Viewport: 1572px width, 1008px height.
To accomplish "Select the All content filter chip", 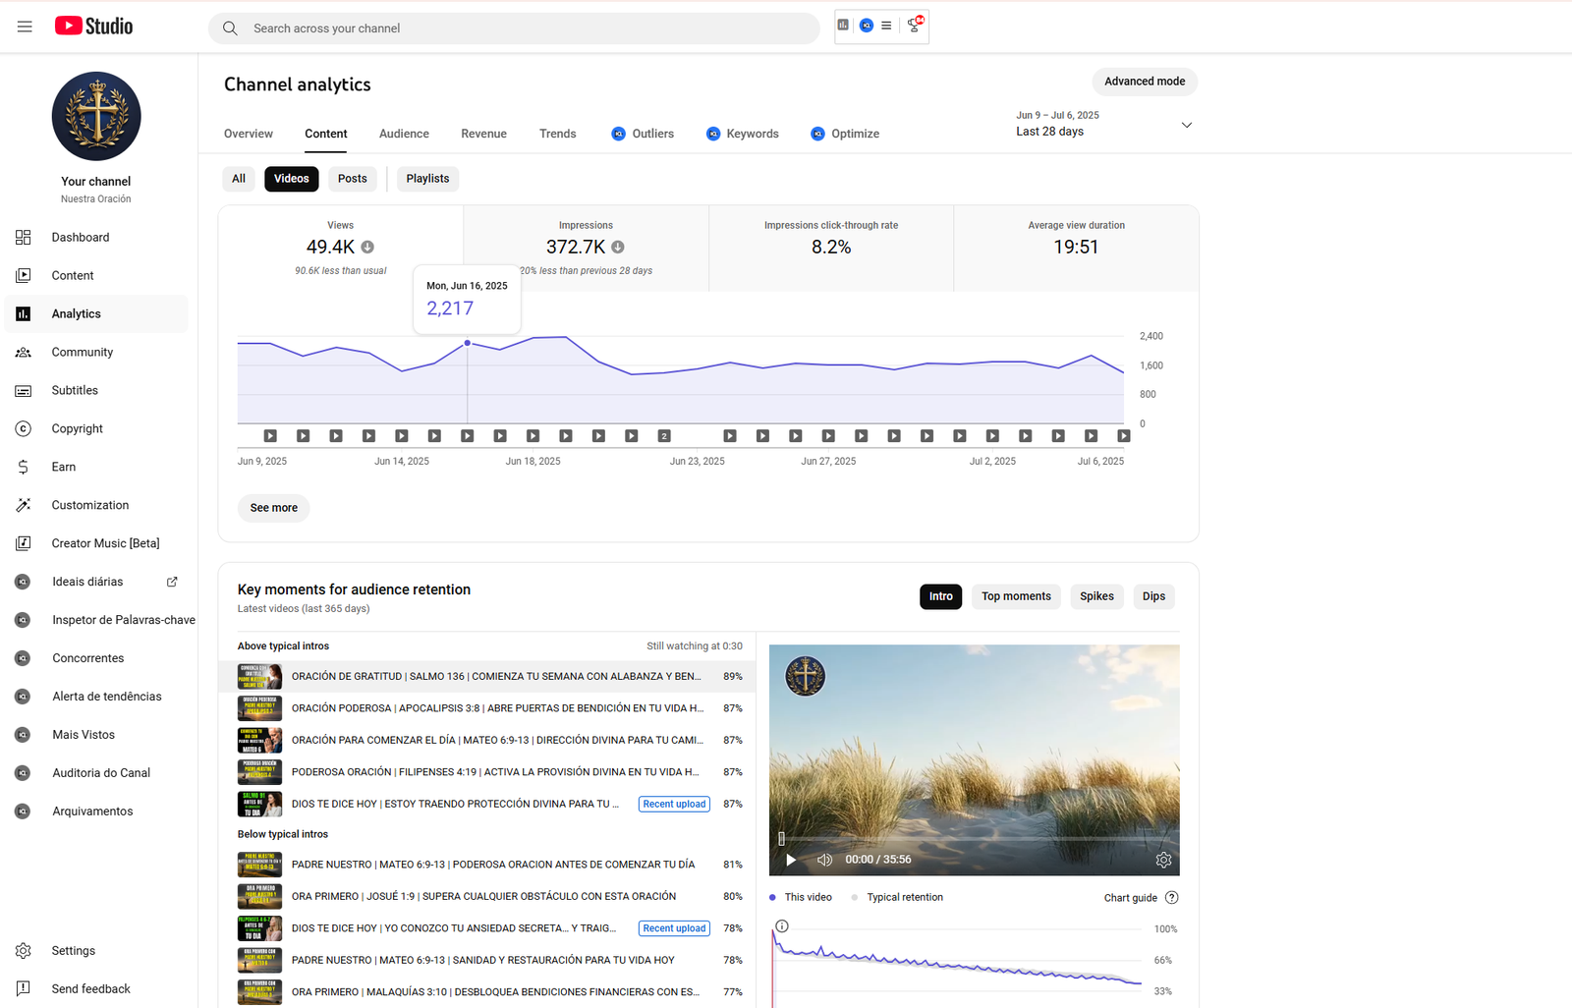I will [239, 179].
